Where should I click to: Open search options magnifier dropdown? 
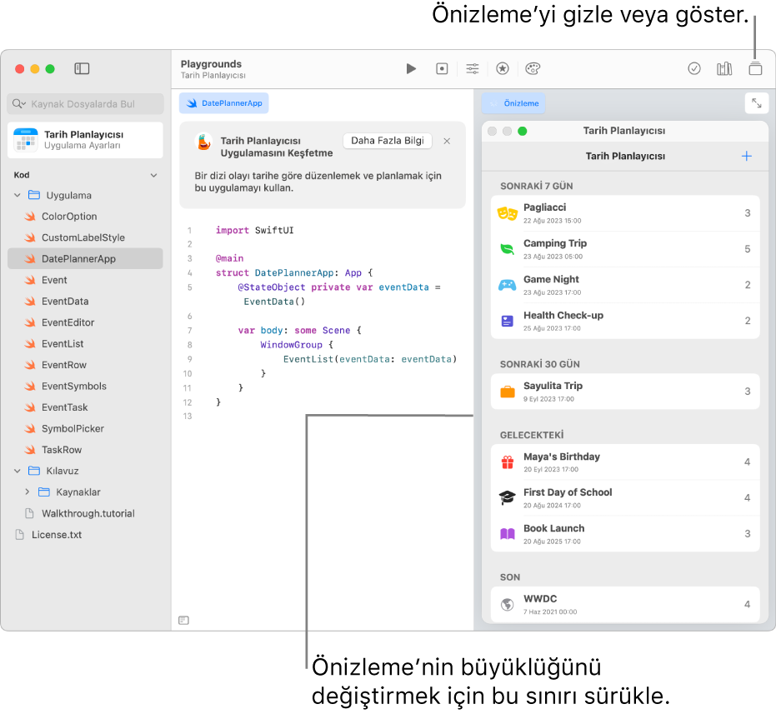pyautogui.click(x=19, y=103)
